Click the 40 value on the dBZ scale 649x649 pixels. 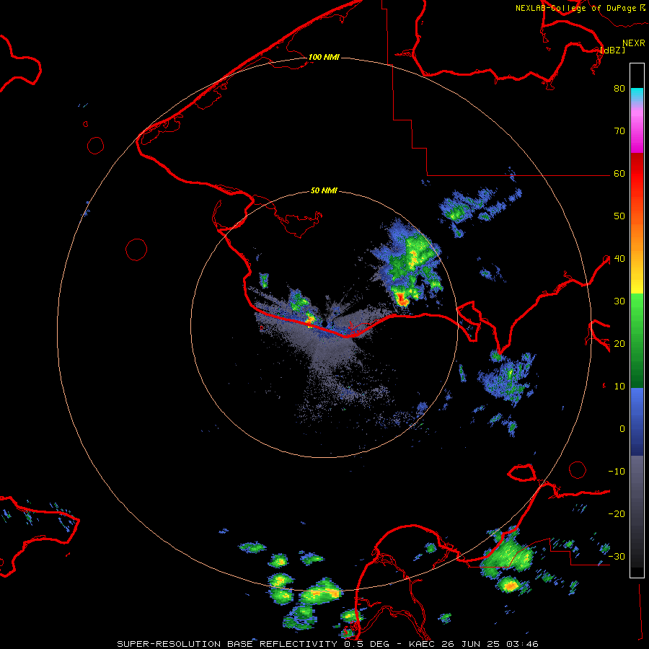tap(619, 259)
